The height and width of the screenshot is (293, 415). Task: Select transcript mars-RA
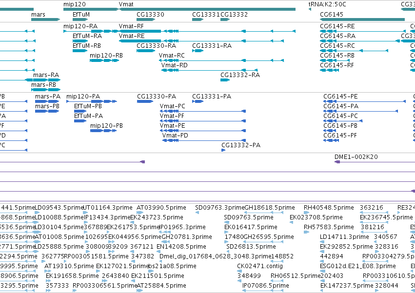coord(46,75)
